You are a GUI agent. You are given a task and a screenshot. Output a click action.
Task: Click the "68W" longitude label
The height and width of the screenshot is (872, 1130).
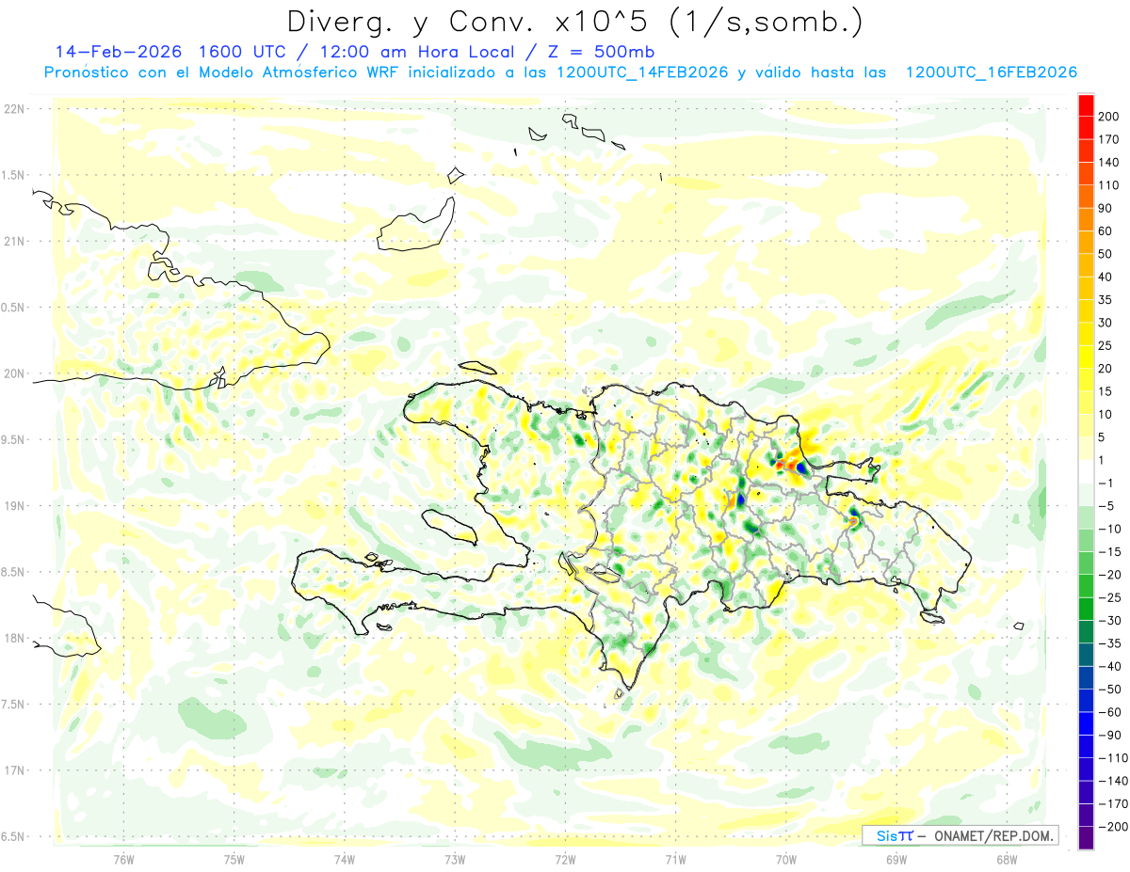(x=1007, y=859)
